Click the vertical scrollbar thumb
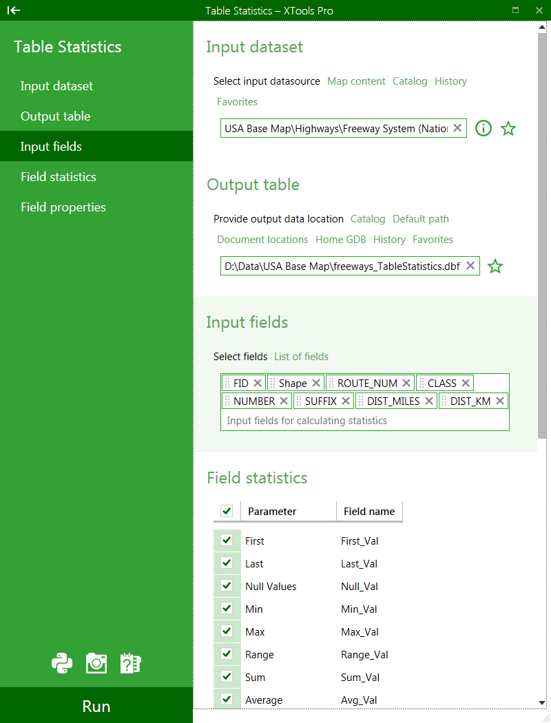The width and height of the screenshot is (551, 723). (x=542, y=235)
